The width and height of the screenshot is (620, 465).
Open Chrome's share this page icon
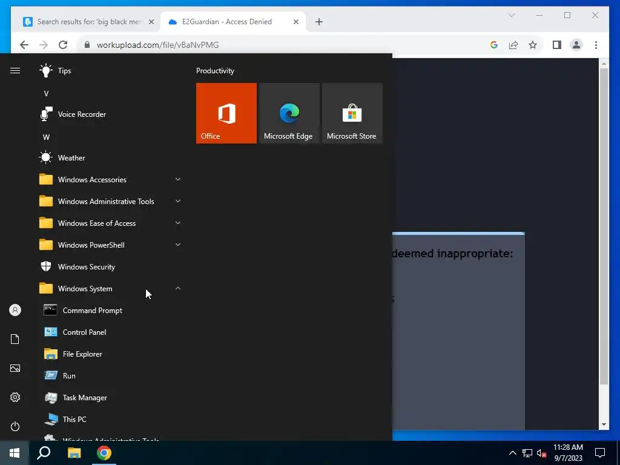[513, 45]
